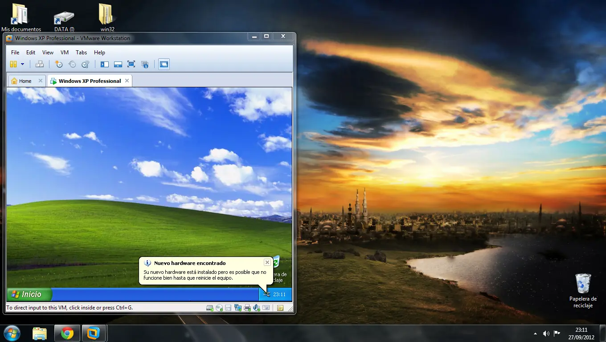The width and height of the screenshot is (606, 342).
Task: Open the Windows 7 Start menu
Action: tap(12, 333)
